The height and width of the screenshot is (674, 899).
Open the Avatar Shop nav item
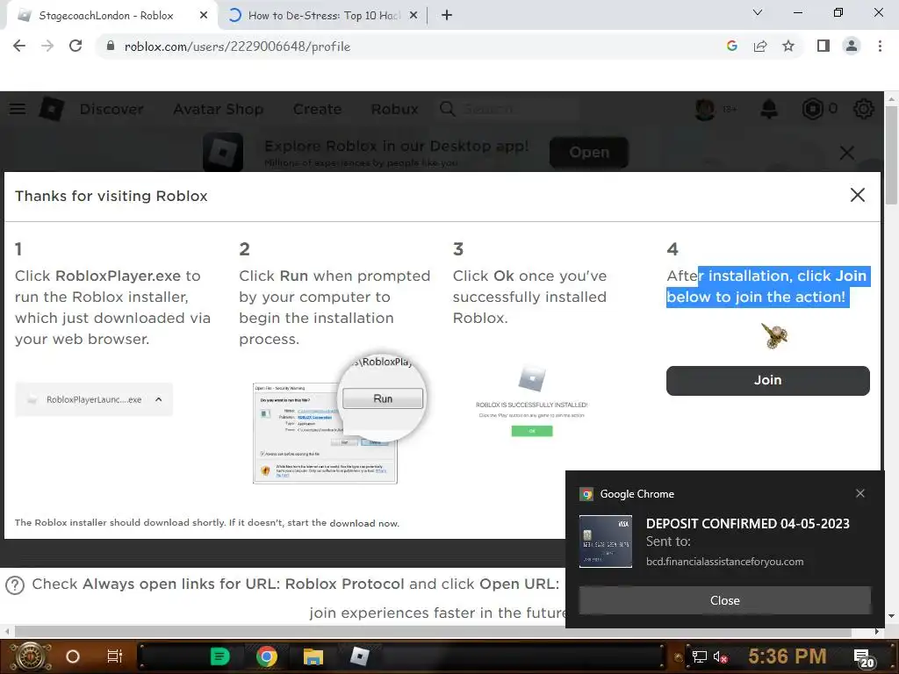click(219, 109)
